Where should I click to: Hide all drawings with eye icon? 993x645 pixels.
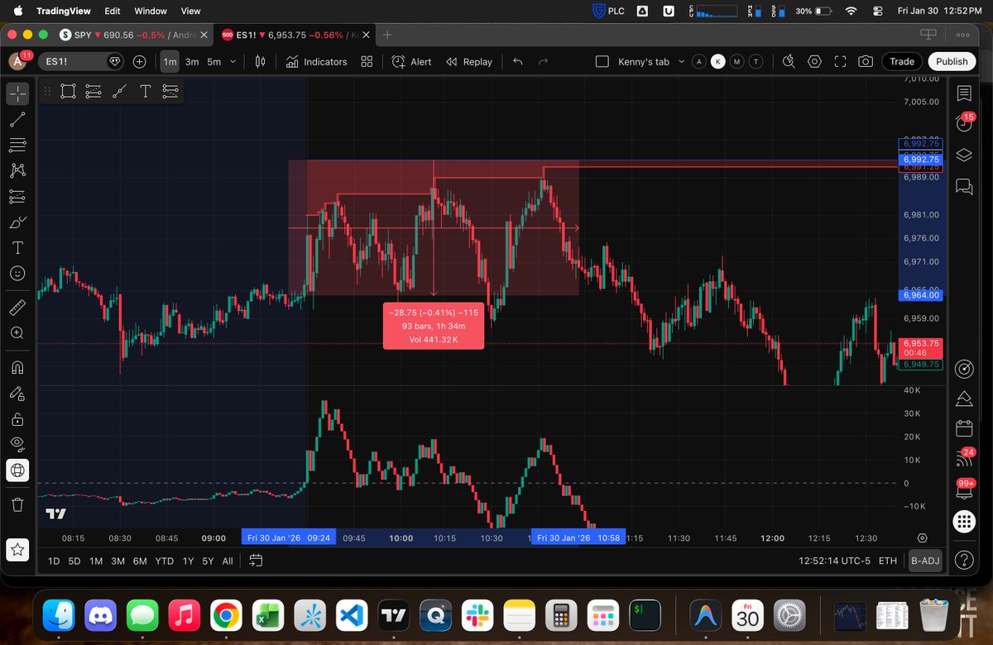tap(17, 445)
